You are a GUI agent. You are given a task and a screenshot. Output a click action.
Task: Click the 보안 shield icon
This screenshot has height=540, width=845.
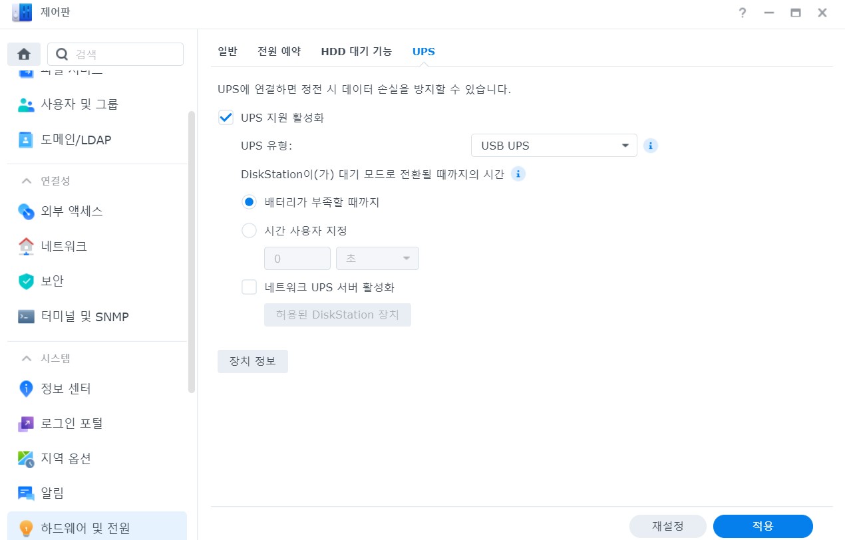click(26, 281)
